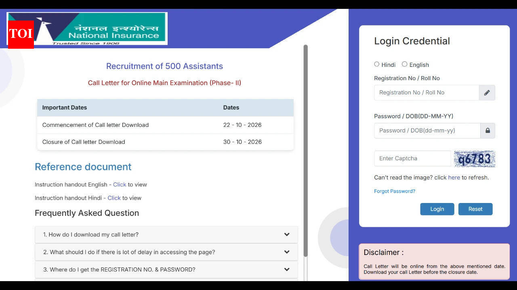Expand FAQ about REGISTRATION NO. & PASSWORD
Image resolution: width=517 pixels, height=290 pixels.
(x=166, y=269)
